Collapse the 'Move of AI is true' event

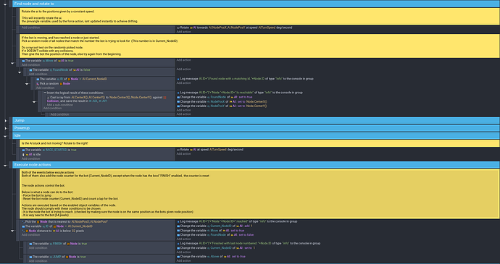pyautogui.click(x=12, y=64)
